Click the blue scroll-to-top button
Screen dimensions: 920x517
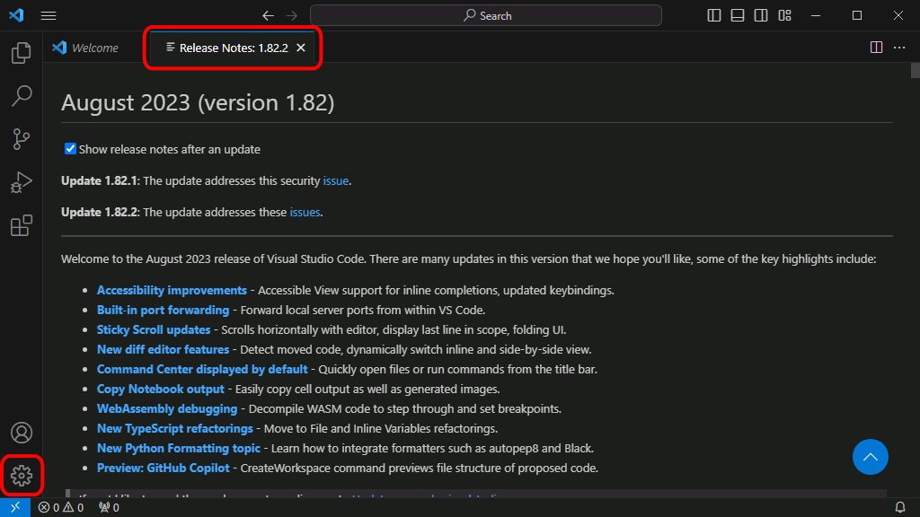[870, 457]
